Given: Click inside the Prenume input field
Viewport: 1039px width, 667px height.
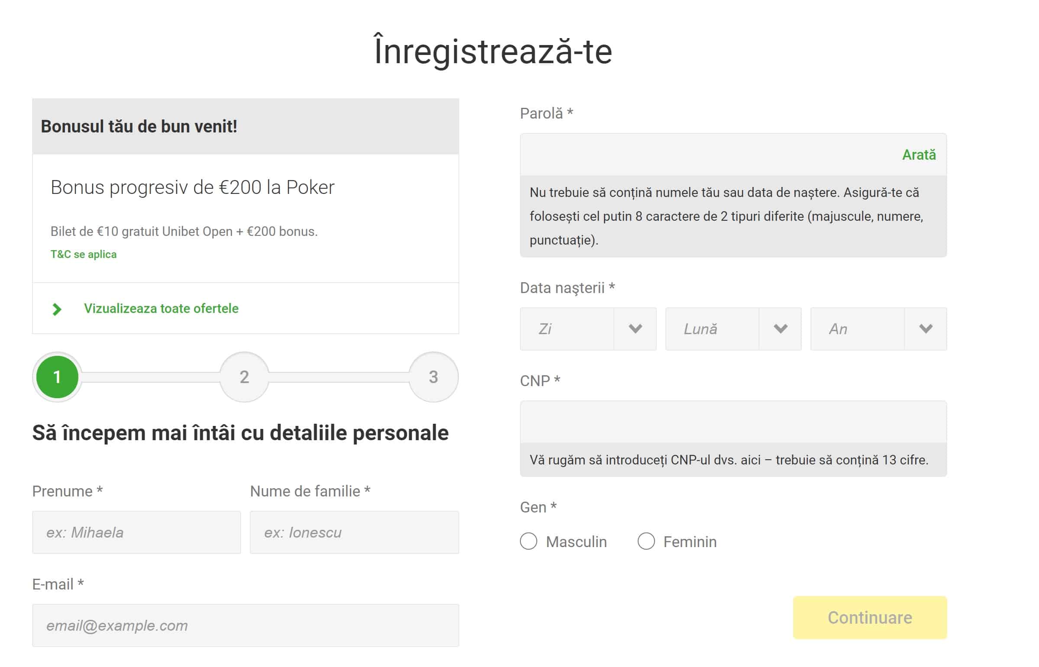Looking at the screenshot, I should click(136, 532).
